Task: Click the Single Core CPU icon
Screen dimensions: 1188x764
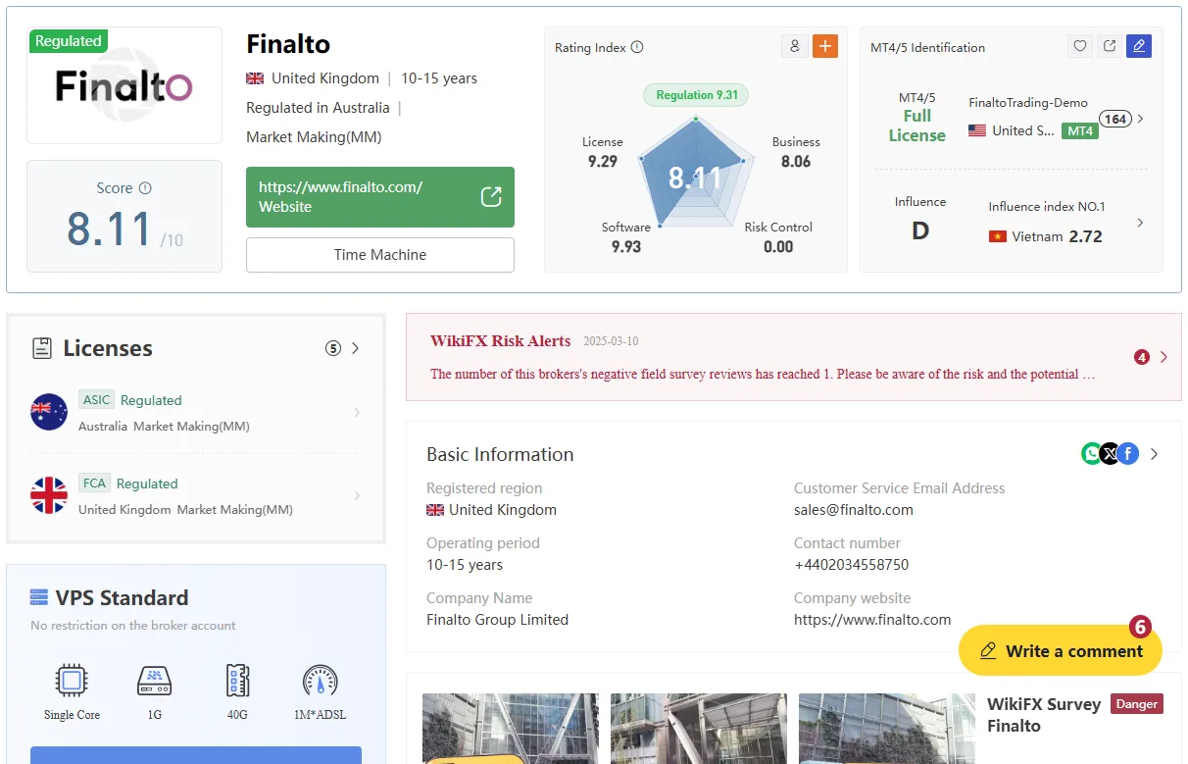Action: (71, 680)
